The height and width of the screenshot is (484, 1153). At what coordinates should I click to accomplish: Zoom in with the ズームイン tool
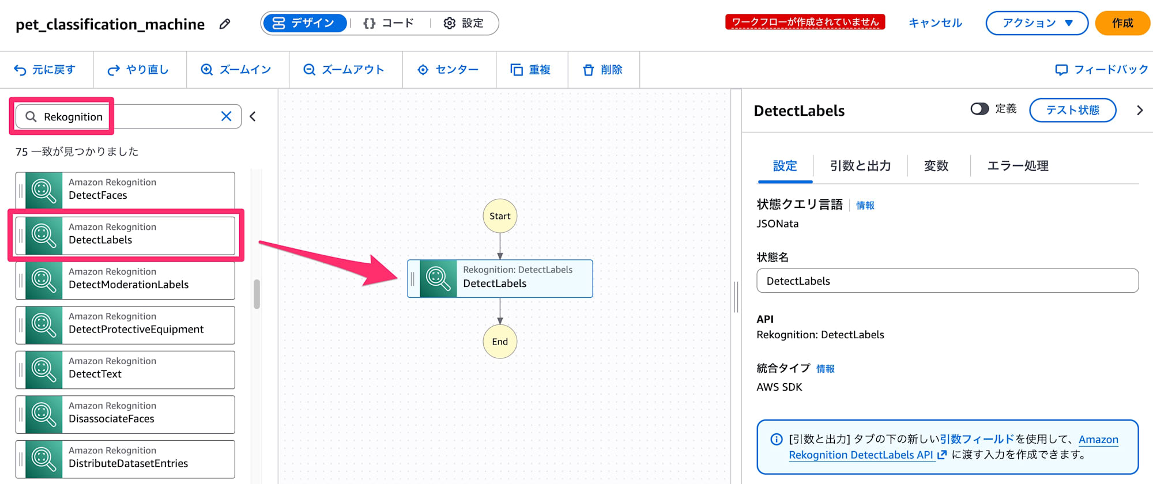tap(207, 70)
